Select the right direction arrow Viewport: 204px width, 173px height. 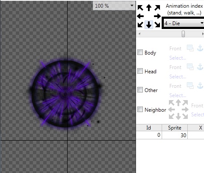[x=157, y=16]
